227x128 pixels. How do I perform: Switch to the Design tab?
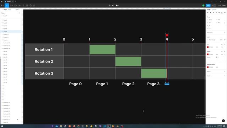[x=209, y=10]
